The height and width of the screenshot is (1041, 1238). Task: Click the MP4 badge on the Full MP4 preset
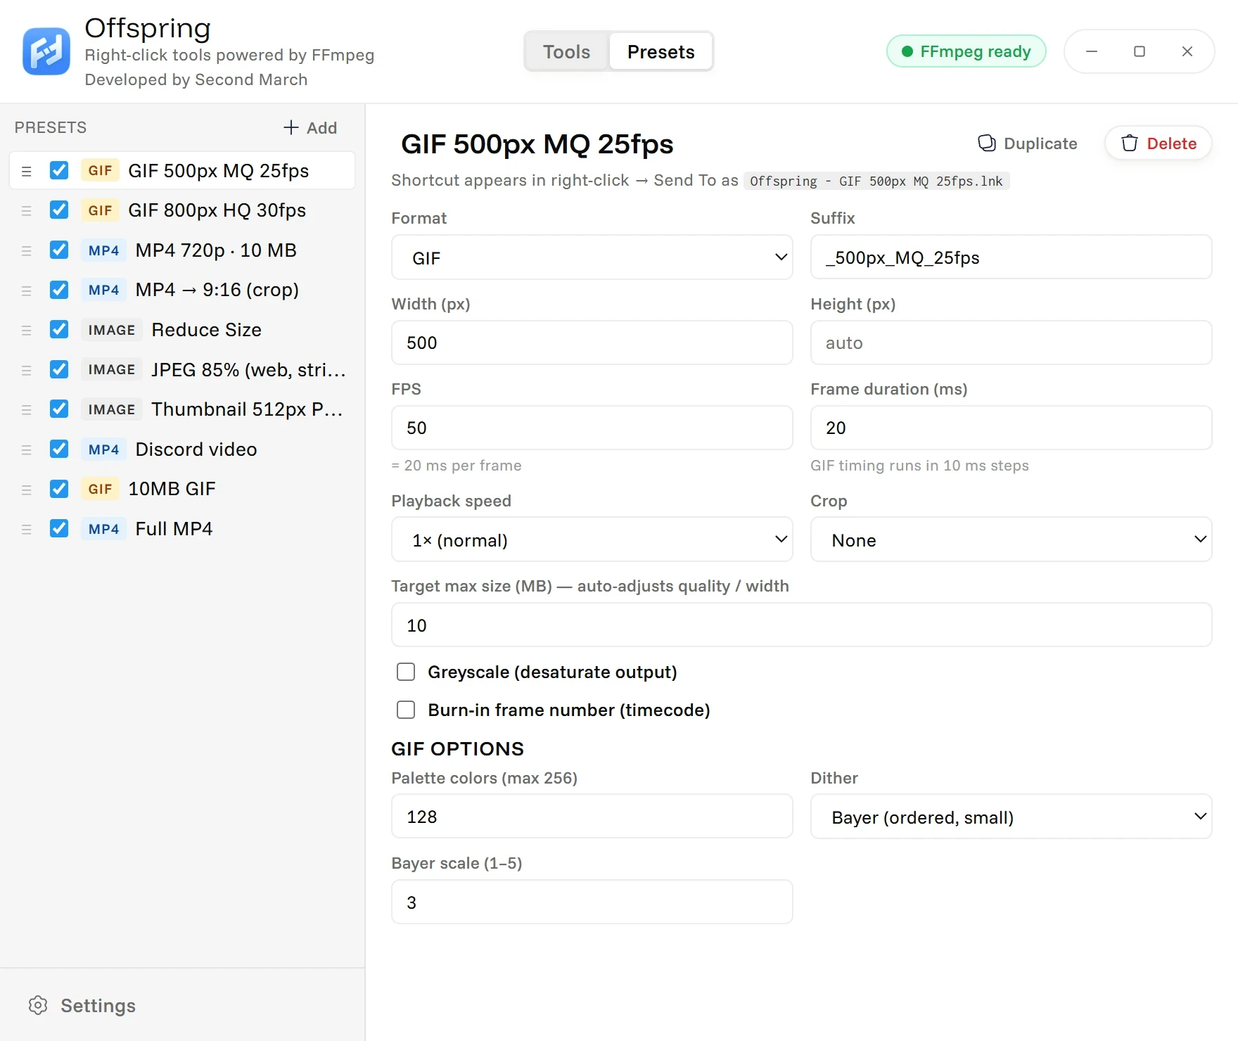(103, 529)
